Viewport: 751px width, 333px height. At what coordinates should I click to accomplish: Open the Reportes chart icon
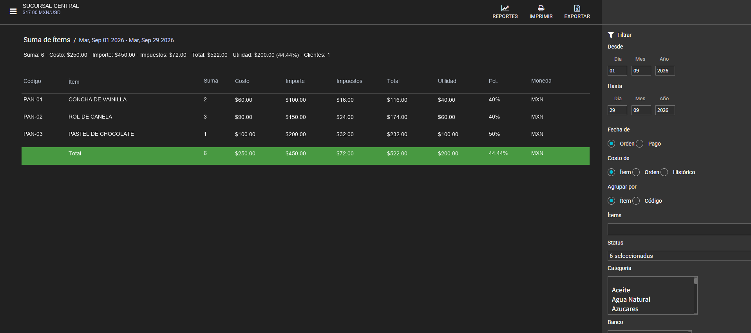pyautogui.click(x=505, y=8)
